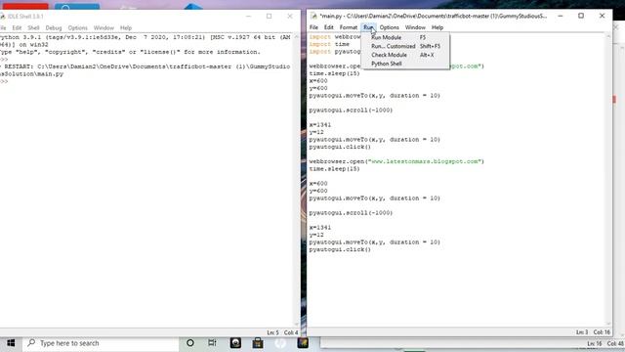Open Cortana circle icon on taskbar
This screenshot has height=352, width=625.
pos(190,343)
